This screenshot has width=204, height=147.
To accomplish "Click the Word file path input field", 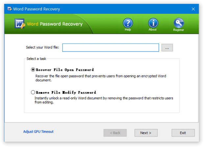I will 111,48.
